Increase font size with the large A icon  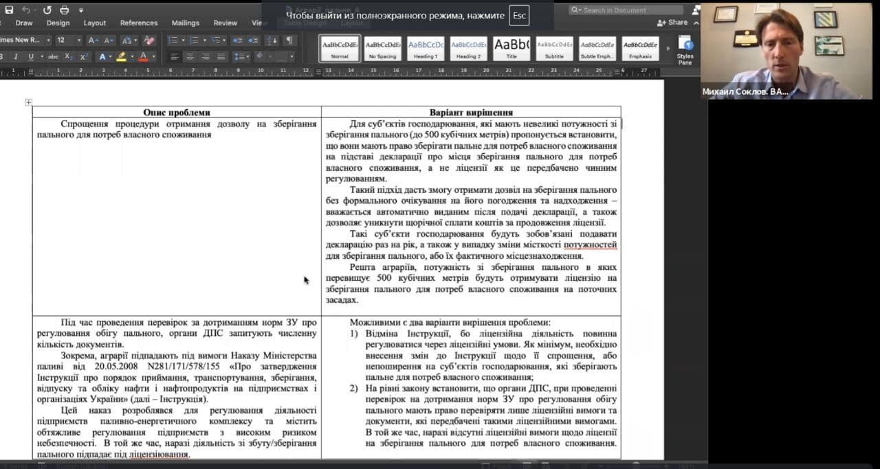point(93,40)
